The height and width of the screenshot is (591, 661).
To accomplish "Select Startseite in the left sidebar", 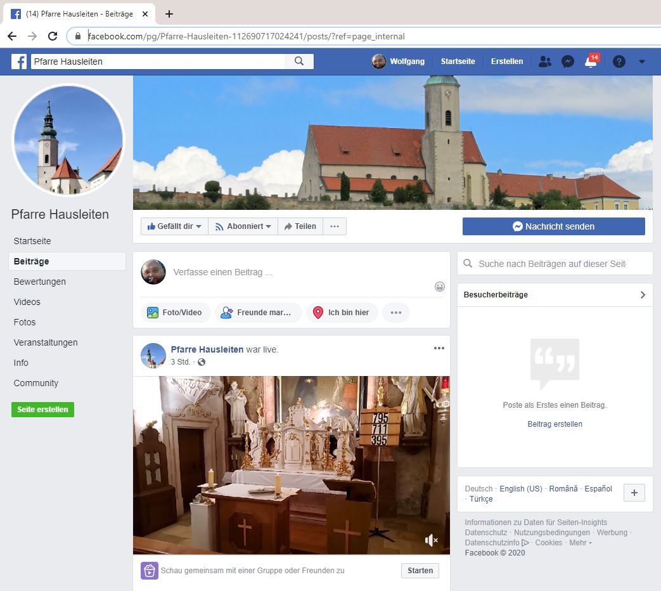I will click(32, 241).
